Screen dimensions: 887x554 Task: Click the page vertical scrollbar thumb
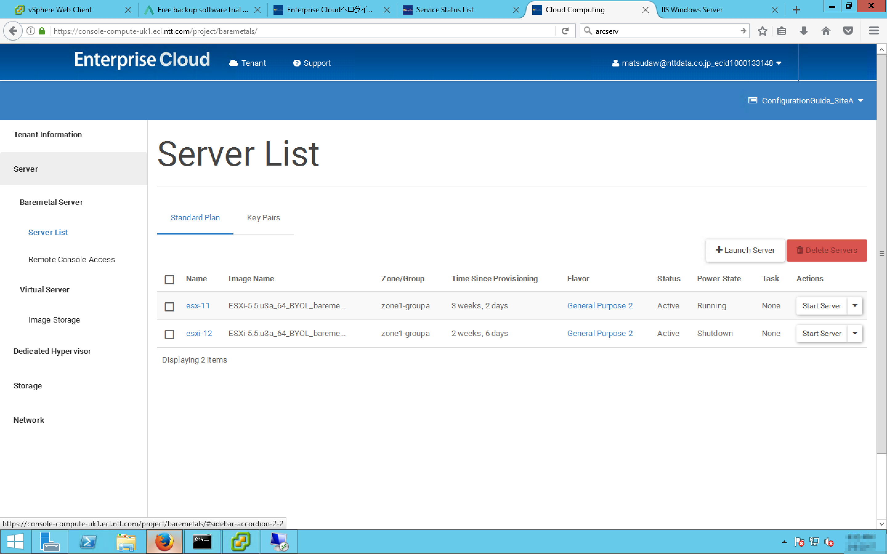pos(881,254)
